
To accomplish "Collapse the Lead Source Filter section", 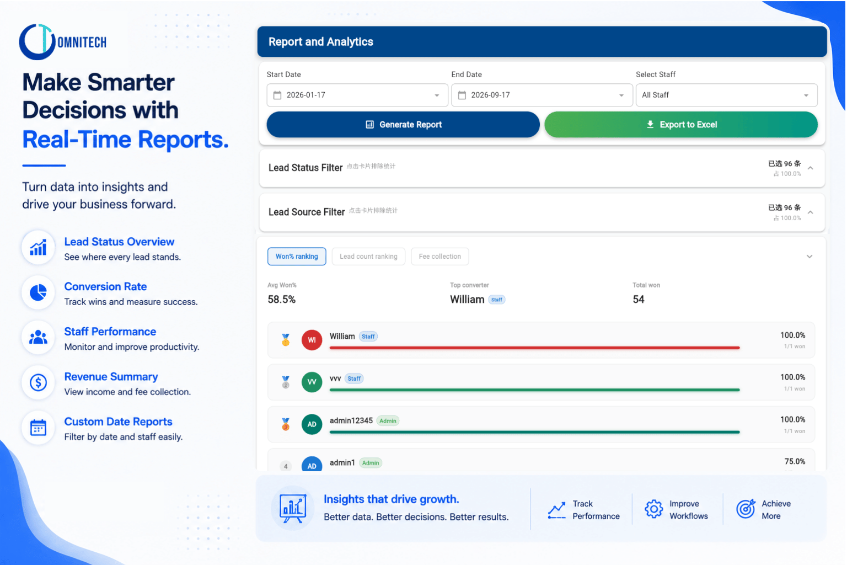I will point(811,212).
